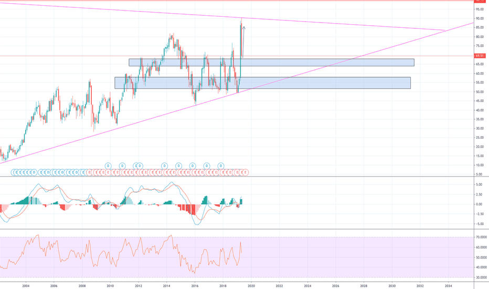The image size is (489, 289).
Task: Click the 2008 label on time axis
Action: click(x=82, y=285)
